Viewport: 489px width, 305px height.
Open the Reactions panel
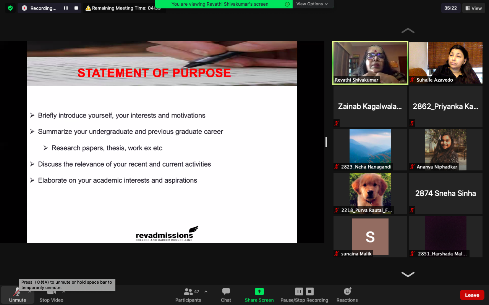(x=347, y=291)
